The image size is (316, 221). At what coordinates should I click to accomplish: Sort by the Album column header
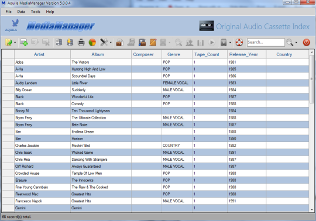pyautogui.click(x=101, y=54)
